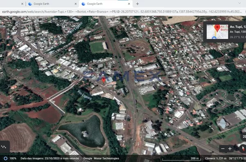Zoom out with the minus button
Viewport: 246px width, 162px height.
tap(223, 148)
